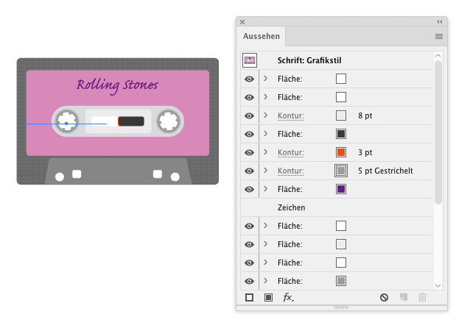The image size is (470, 328).
Task: Click the panel resize grip at bottom
Action: [341, 307]
